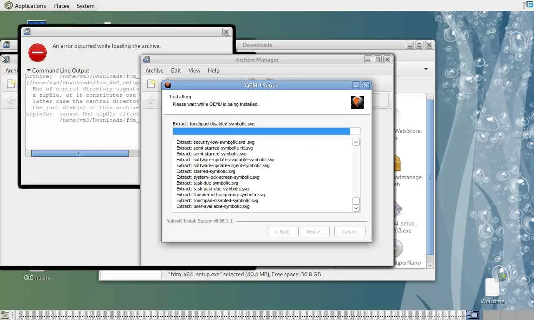
Task: Open Edit menu in Archive Manager
Action: 176,70
